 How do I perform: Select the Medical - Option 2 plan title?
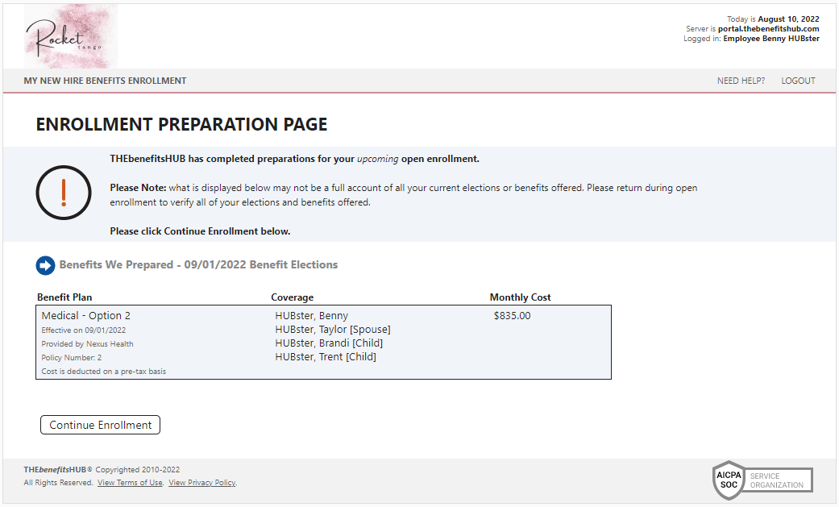click(x=85, y=316)
